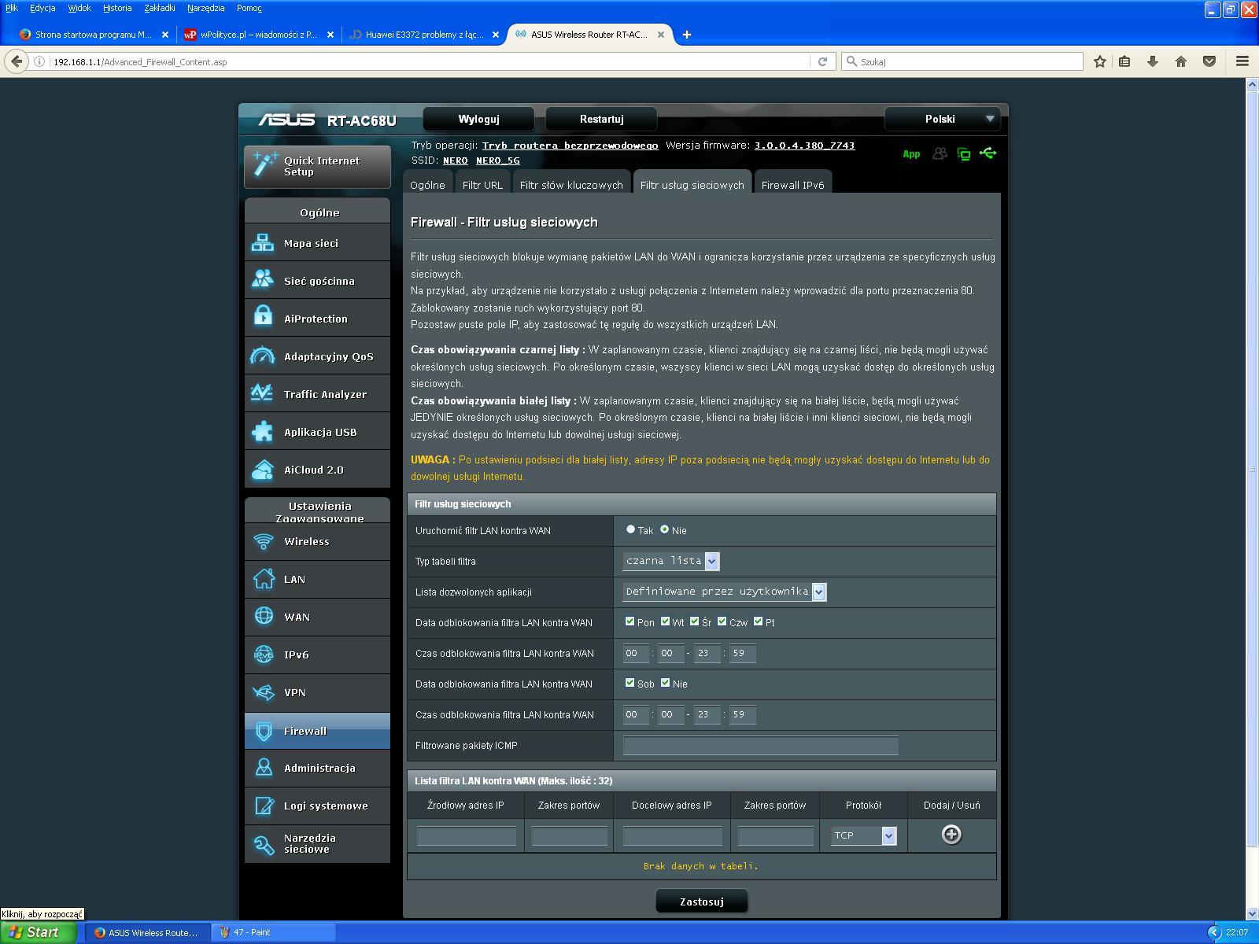
Task: Open Narzędzia sieciowe wrench icon
Action: tap(263, 844)
